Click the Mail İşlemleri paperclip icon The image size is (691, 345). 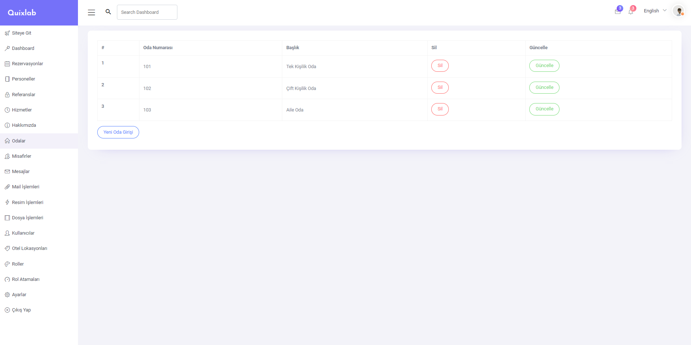tap(7, 187)
